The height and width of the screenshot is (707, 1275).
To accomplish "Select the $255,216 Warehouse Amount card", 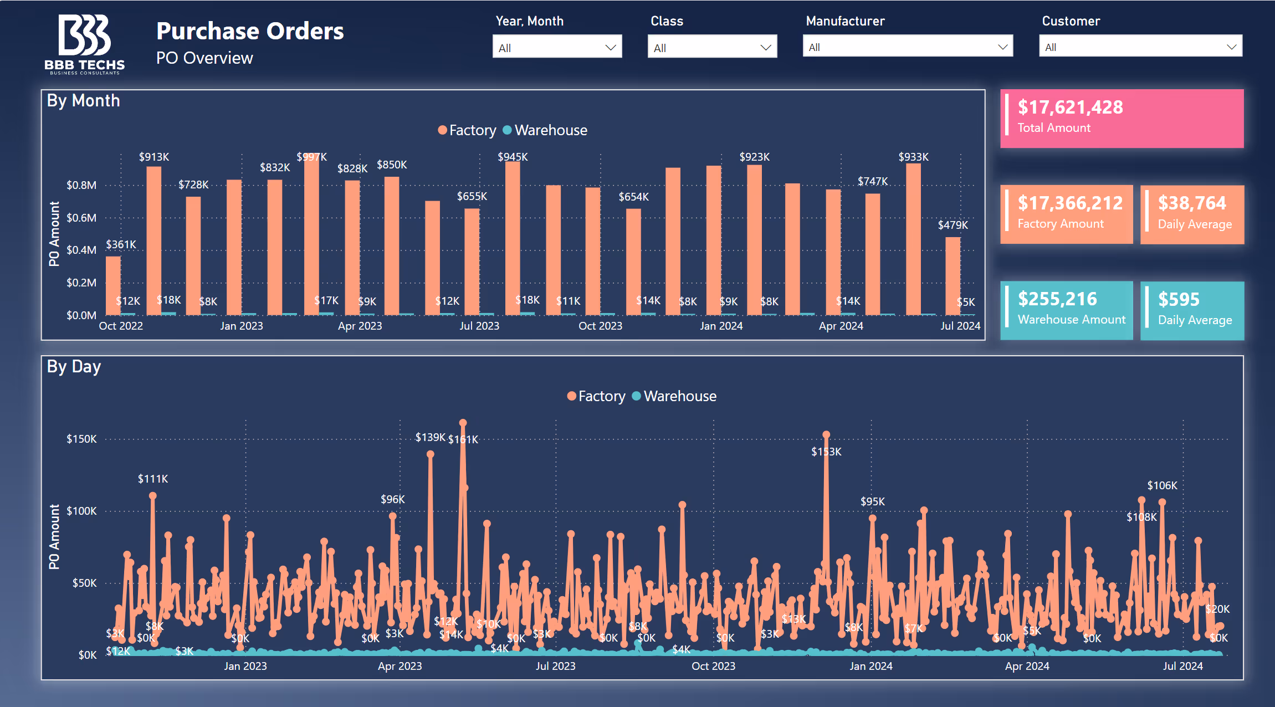I will click(x=1066, y=310).
